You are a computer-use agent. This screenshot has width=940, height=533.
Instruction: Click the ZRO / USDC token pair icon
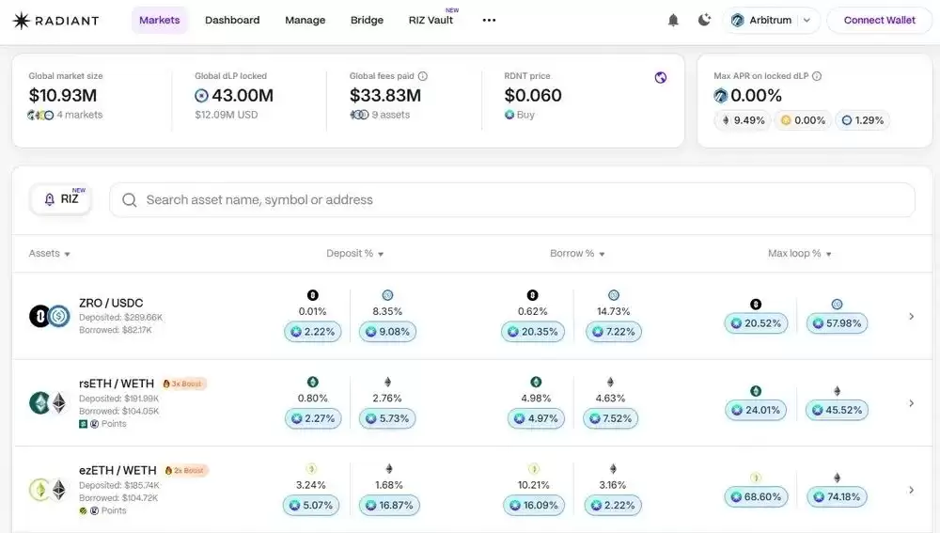pyautogui.click(x=49, y=317)
